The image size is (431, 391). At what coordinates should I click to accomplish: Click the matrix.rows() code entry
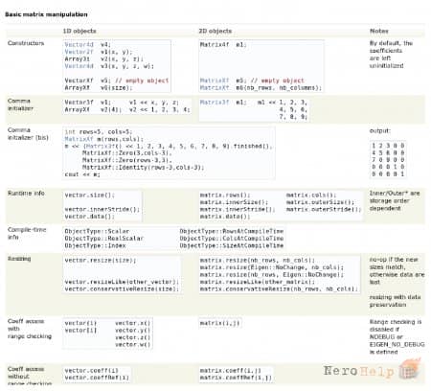(225, 195)
